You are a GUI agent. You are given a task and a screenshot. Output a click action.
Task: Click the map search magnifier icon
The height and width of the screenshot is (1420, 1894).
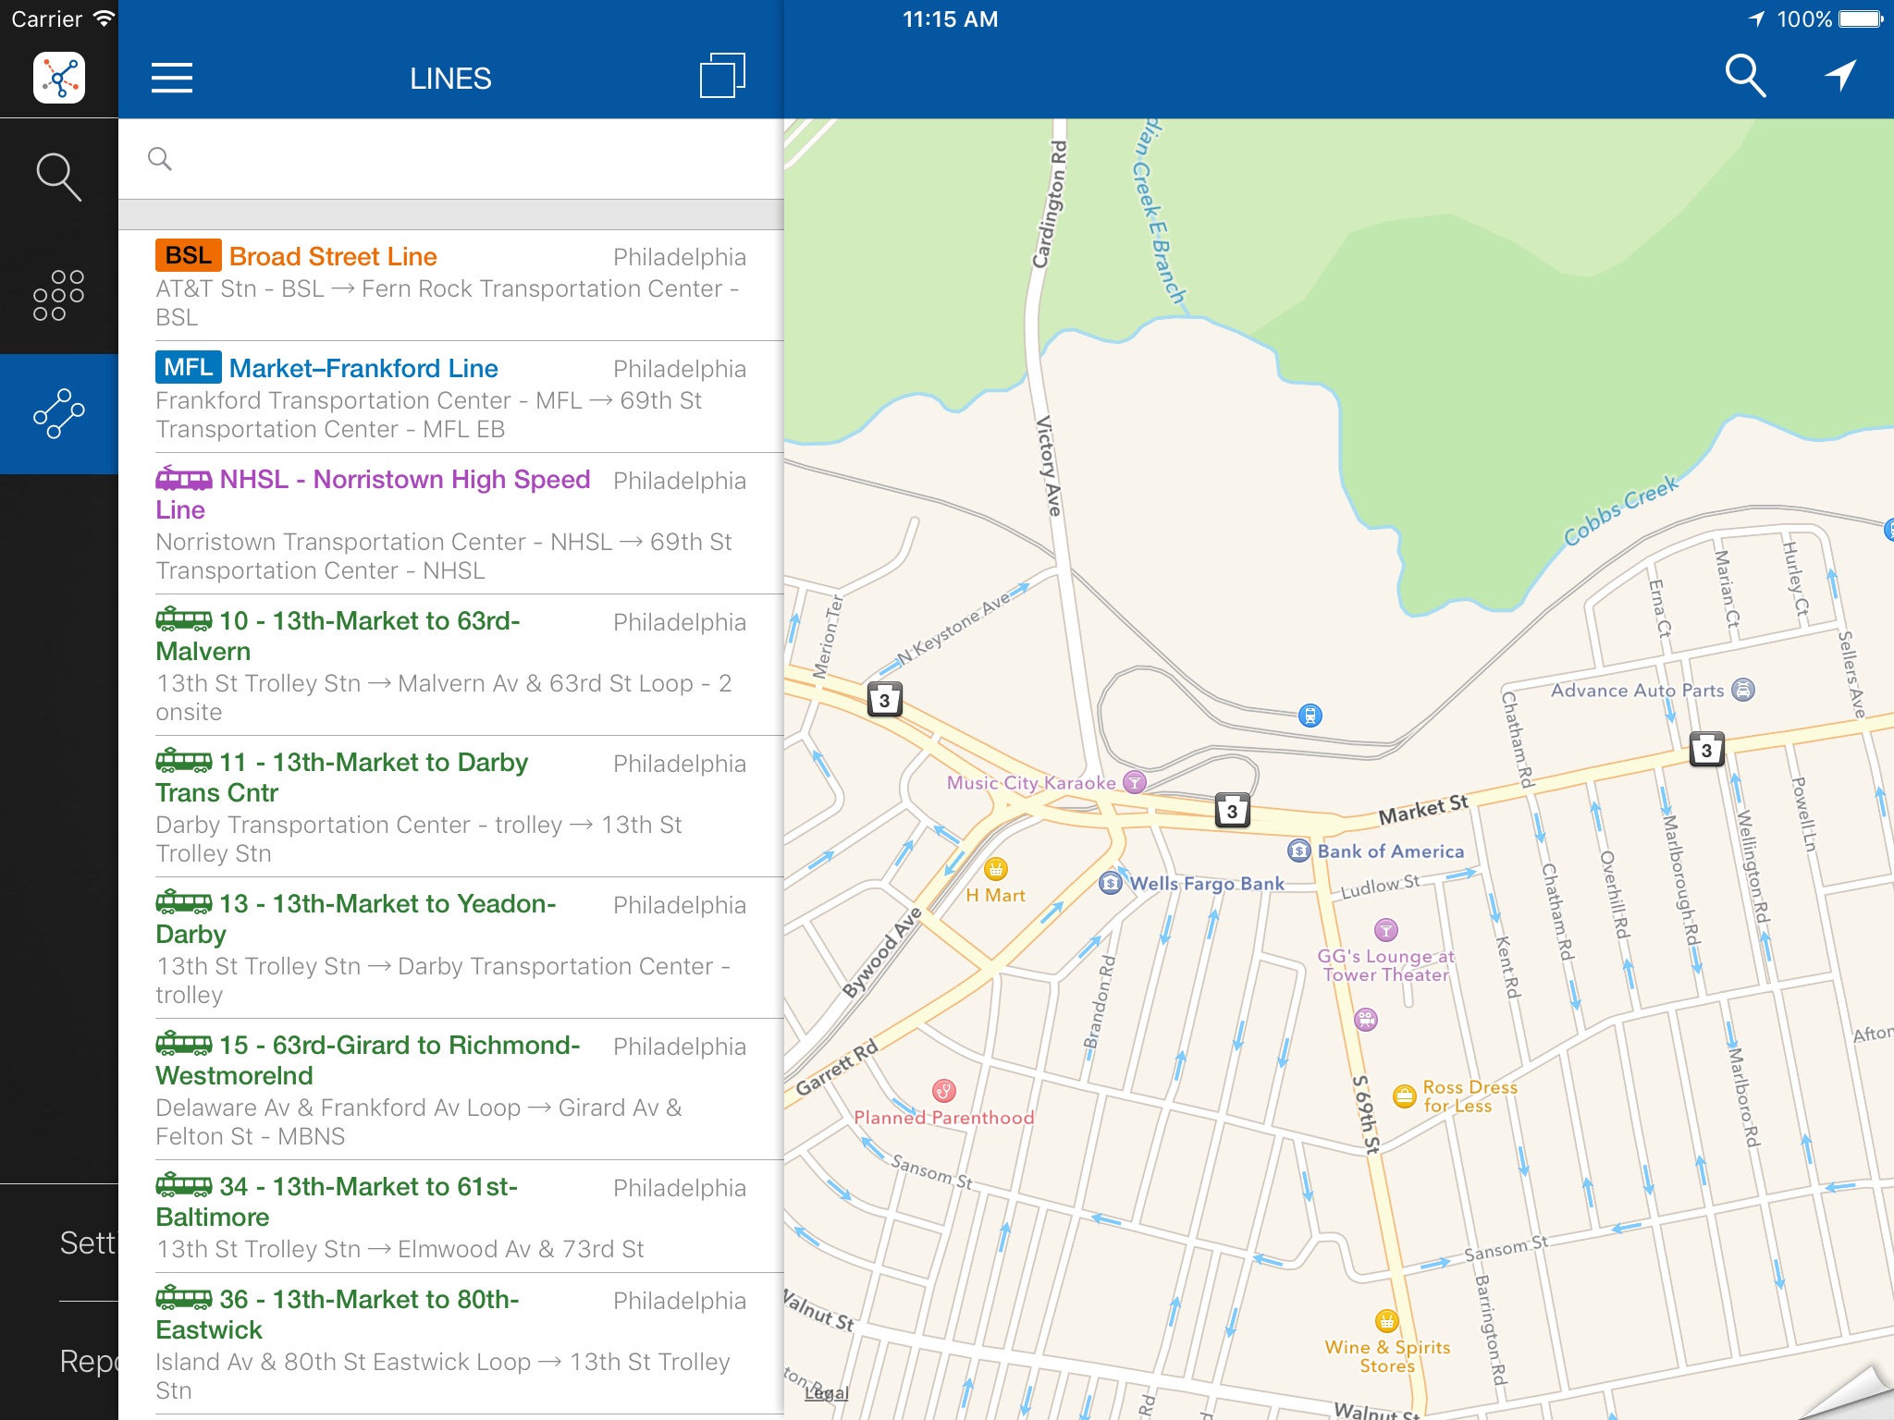[1745, 76]
